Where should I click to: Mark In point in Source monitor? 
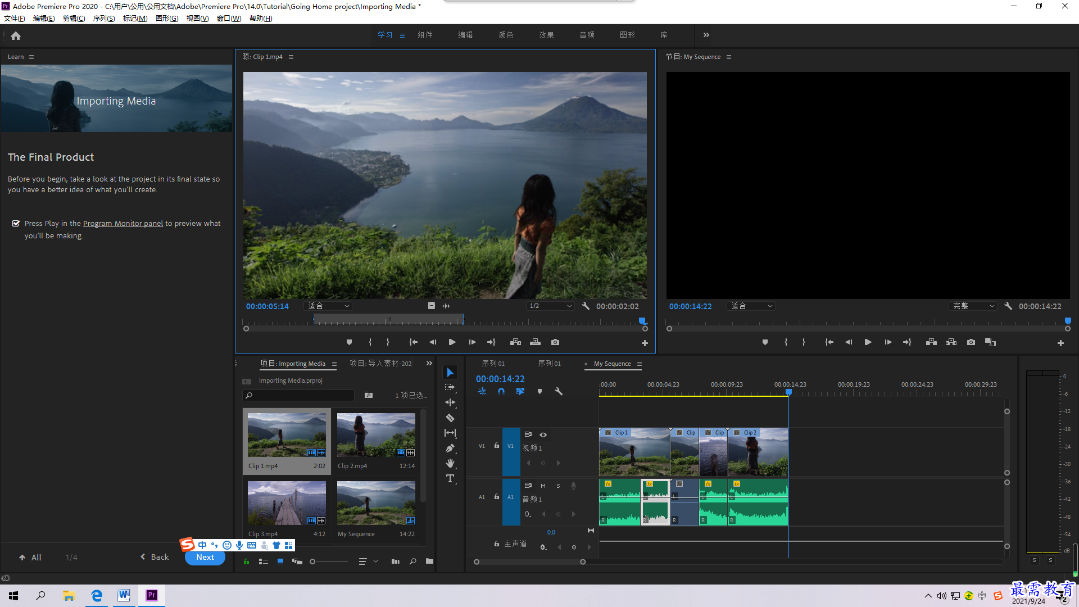(x=370, y=342)
